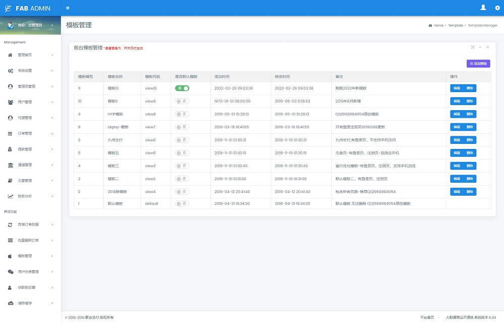Collapse the sidebar with hamburger icon
The image size is (504, 324).
coord(67,8)
